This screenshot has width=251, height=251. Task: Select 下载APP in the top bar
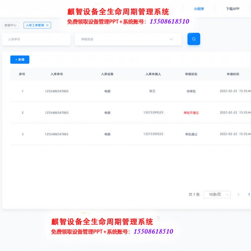click(x=233, y=9)
